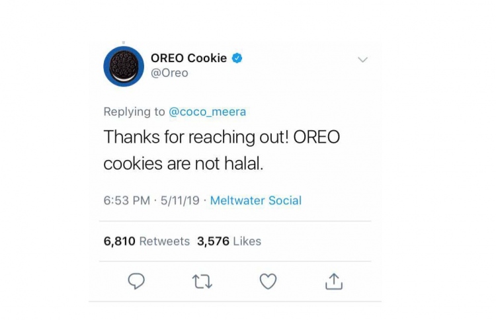Click the 'Thanks for reaching out!' text line

click(196, 138)
